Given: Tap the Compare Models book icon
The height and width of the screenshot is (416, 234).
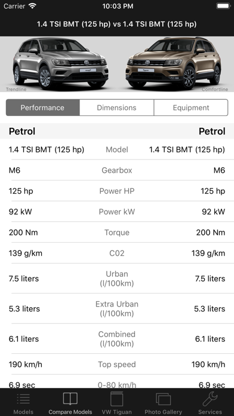Looking at the screenshot, I should pyautogui.click(x=70, y=399).
